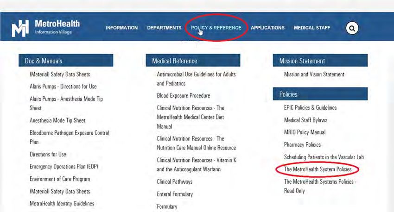Click the Policies section header
The image size is (394, 212).
320,94
